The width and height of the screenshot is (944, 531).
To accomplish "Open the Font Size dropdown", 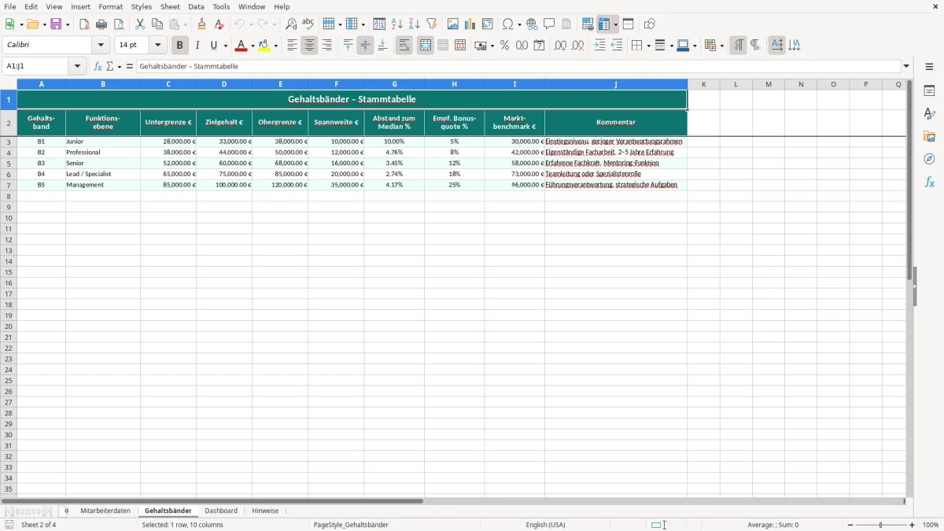I will click(x=157, y=46).
